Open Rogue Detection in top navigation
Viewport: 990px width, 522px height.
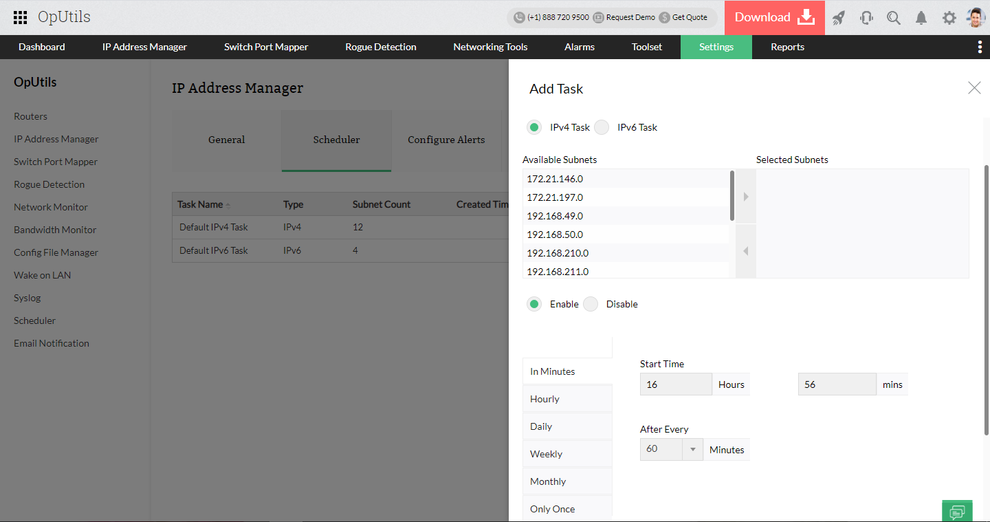click(x=381, y=47)
